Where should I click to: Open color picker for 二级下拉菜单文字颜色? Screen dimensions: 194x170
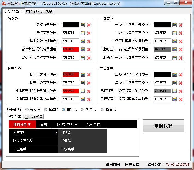point(174,83)
